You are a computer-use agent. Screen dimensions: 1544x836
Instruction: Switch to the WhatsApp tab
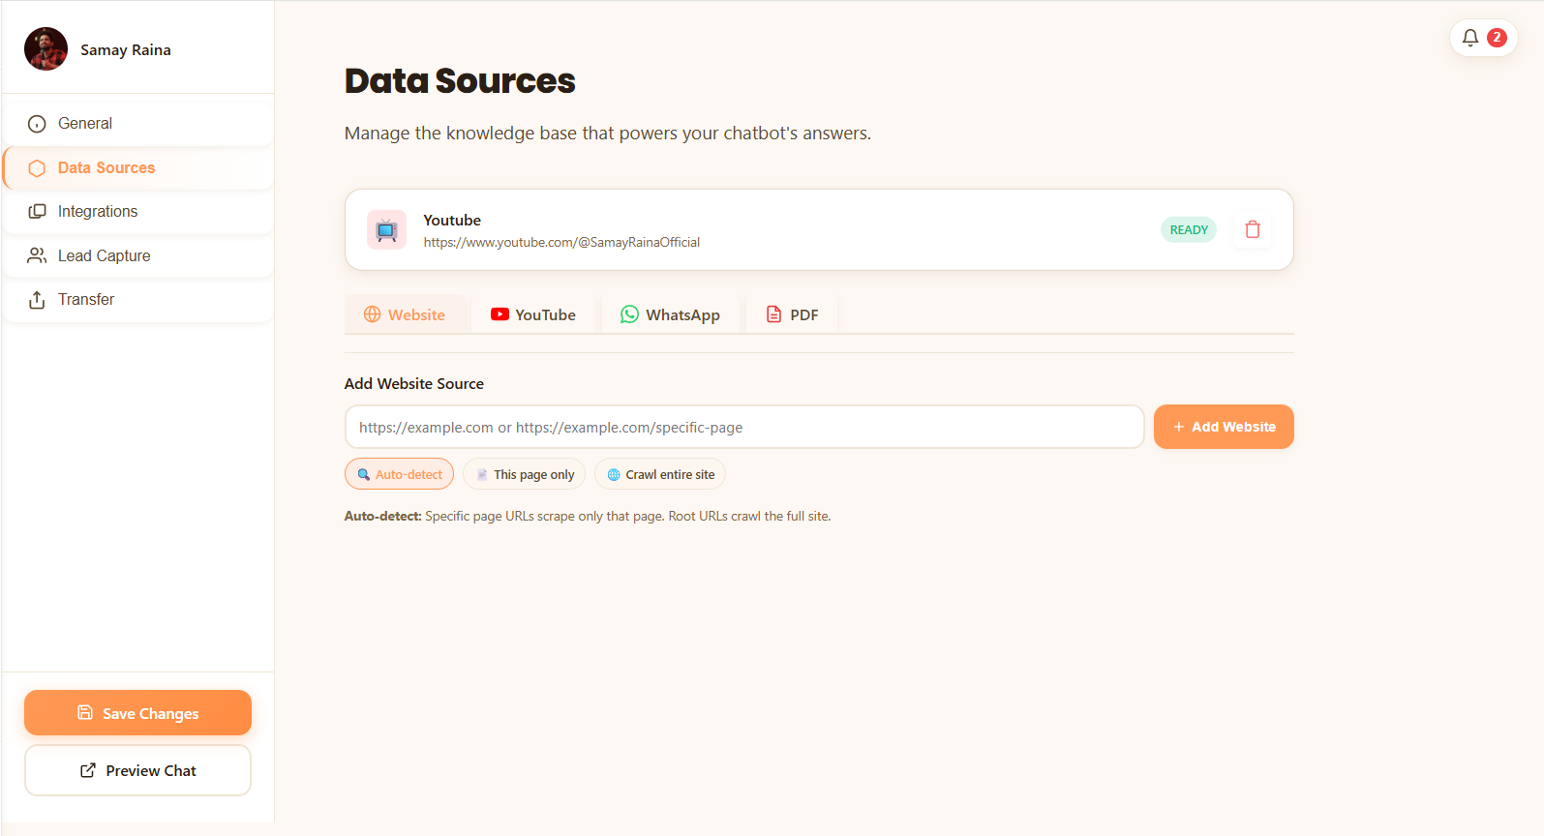pos(670,314)
